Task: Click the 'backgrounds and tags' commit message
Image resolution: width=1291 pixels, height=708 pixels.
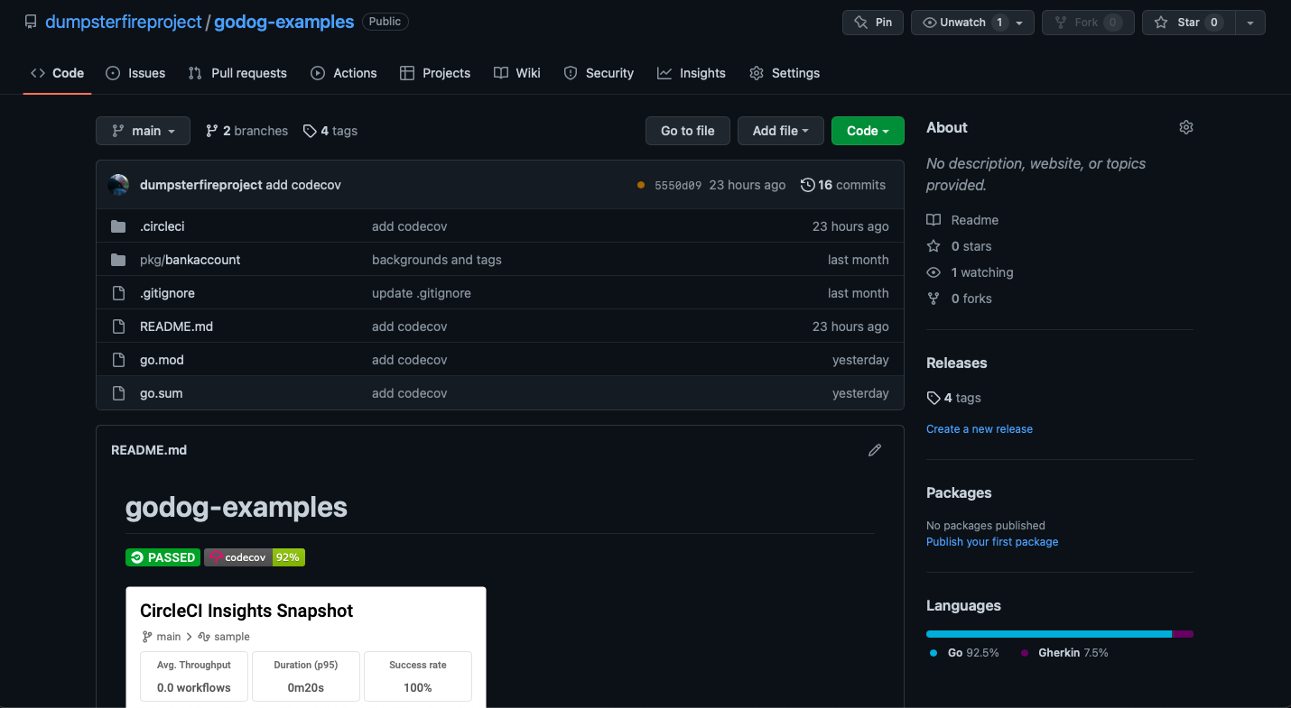Action: pos(437,260)
